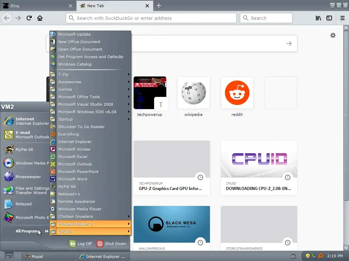
Task: Go to the browser home page icon
Action: pos(40,18)
